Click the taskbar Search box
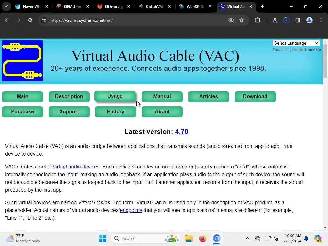 [146, 238]
